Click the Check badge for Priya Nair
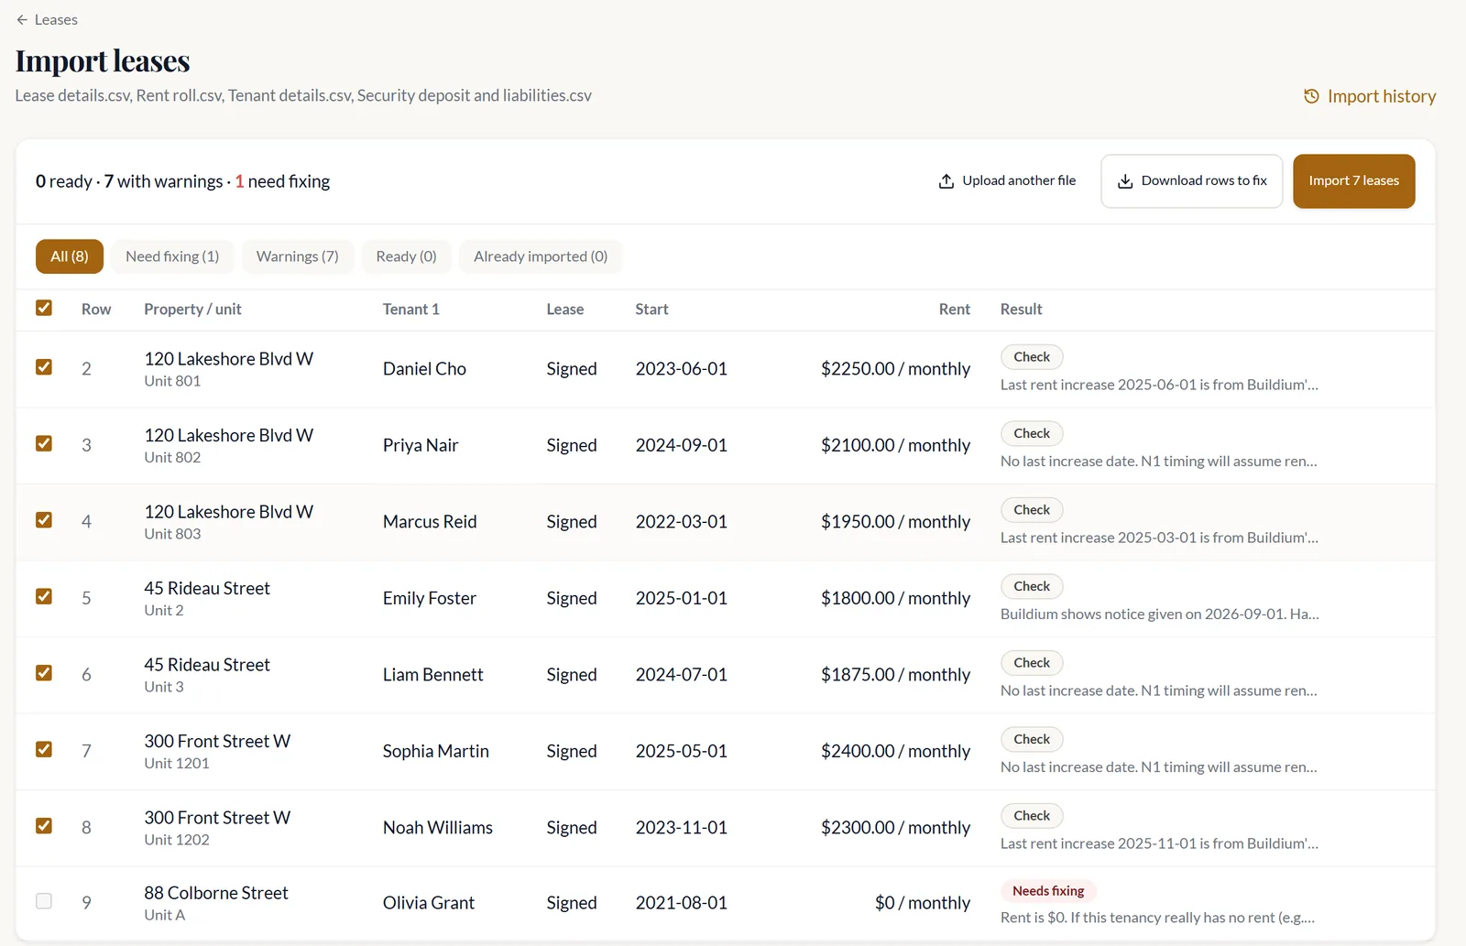Screen dimensions: 1466x946 click(x=1032, y=433)
